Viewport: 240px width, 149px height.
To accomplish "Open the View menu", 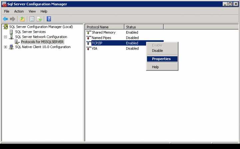I will click(x=32, y=11).
